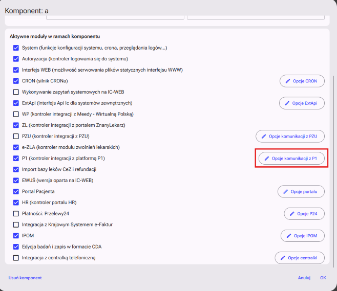Enable the WP Meedy integration checkbox
Screen dimensions: 337x291
[x=16, y=114]
